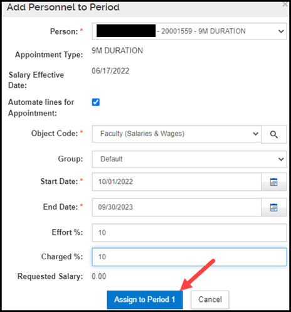The width and height of the screenshot is (291, 312).
Task: Click the Automate lines for Appointment label
Action: (x=41, y=107)
